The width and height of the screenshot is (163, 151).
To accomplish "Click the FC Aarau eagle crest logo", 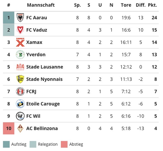I will coord(20,18).
